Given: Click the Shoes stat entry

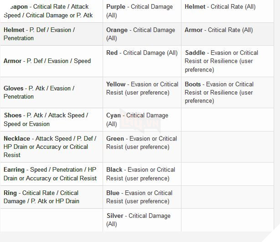Looking at the screenshot, I should coord(46,120).
